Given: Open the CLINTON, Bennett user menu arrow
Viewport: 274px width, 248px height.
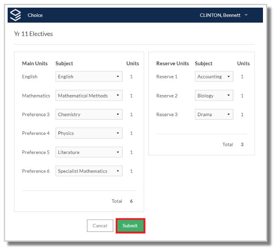Looking at the screenshot, I should coord(246,15).
